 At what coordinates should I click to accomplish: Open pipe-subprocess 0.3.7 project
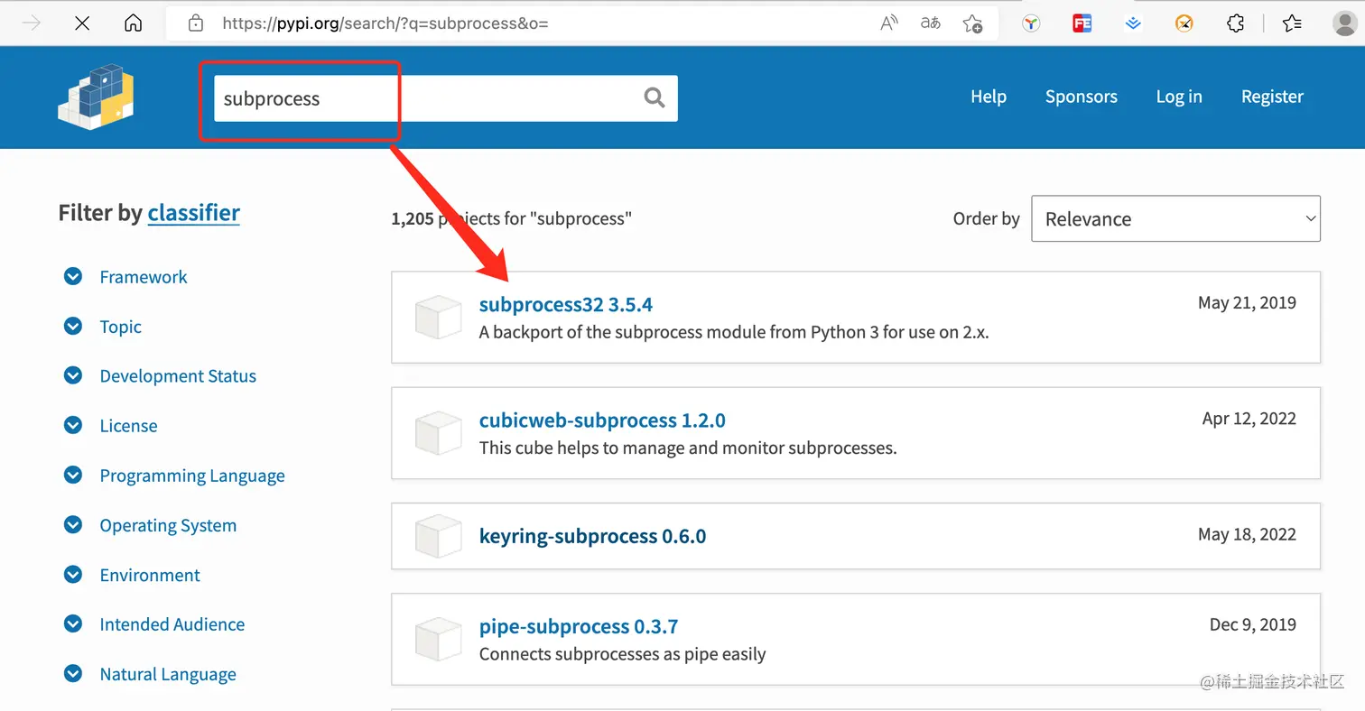tap(579, 626)
